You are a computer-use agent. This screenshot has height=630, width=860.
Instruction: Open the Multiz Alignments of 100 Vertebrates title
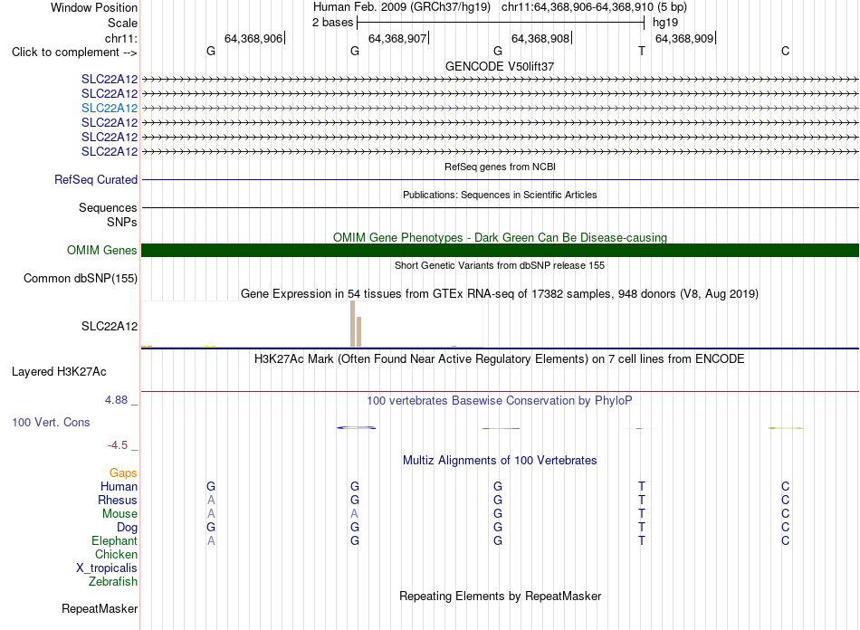pos(500,461)
